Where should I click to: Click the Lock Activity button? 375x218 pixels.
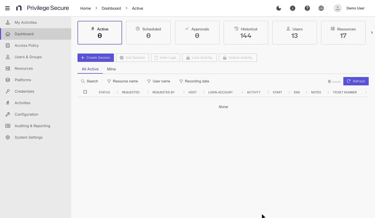[x=199, y=58]
